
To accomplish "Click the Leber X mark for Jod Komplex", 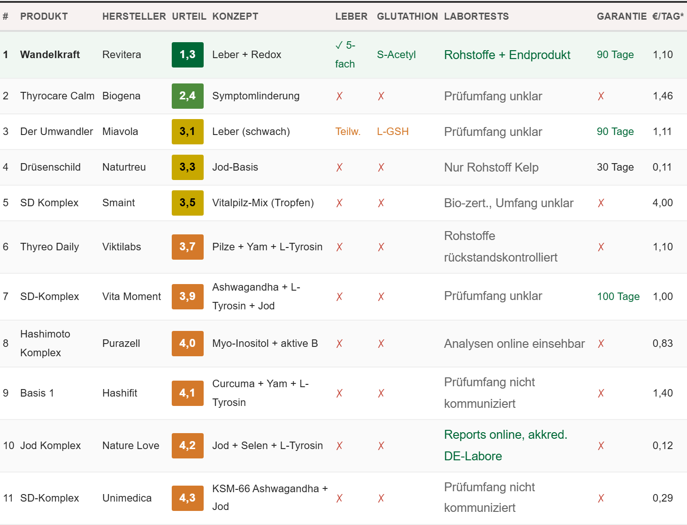I will click(339, 446).
